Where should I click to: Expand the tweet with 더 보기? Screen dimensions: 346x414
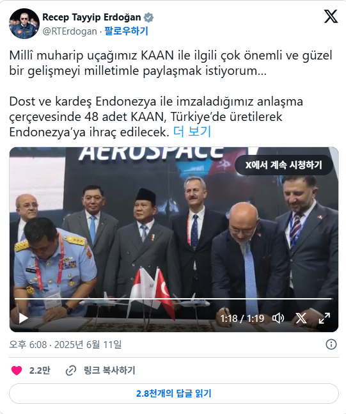(192, 131)
